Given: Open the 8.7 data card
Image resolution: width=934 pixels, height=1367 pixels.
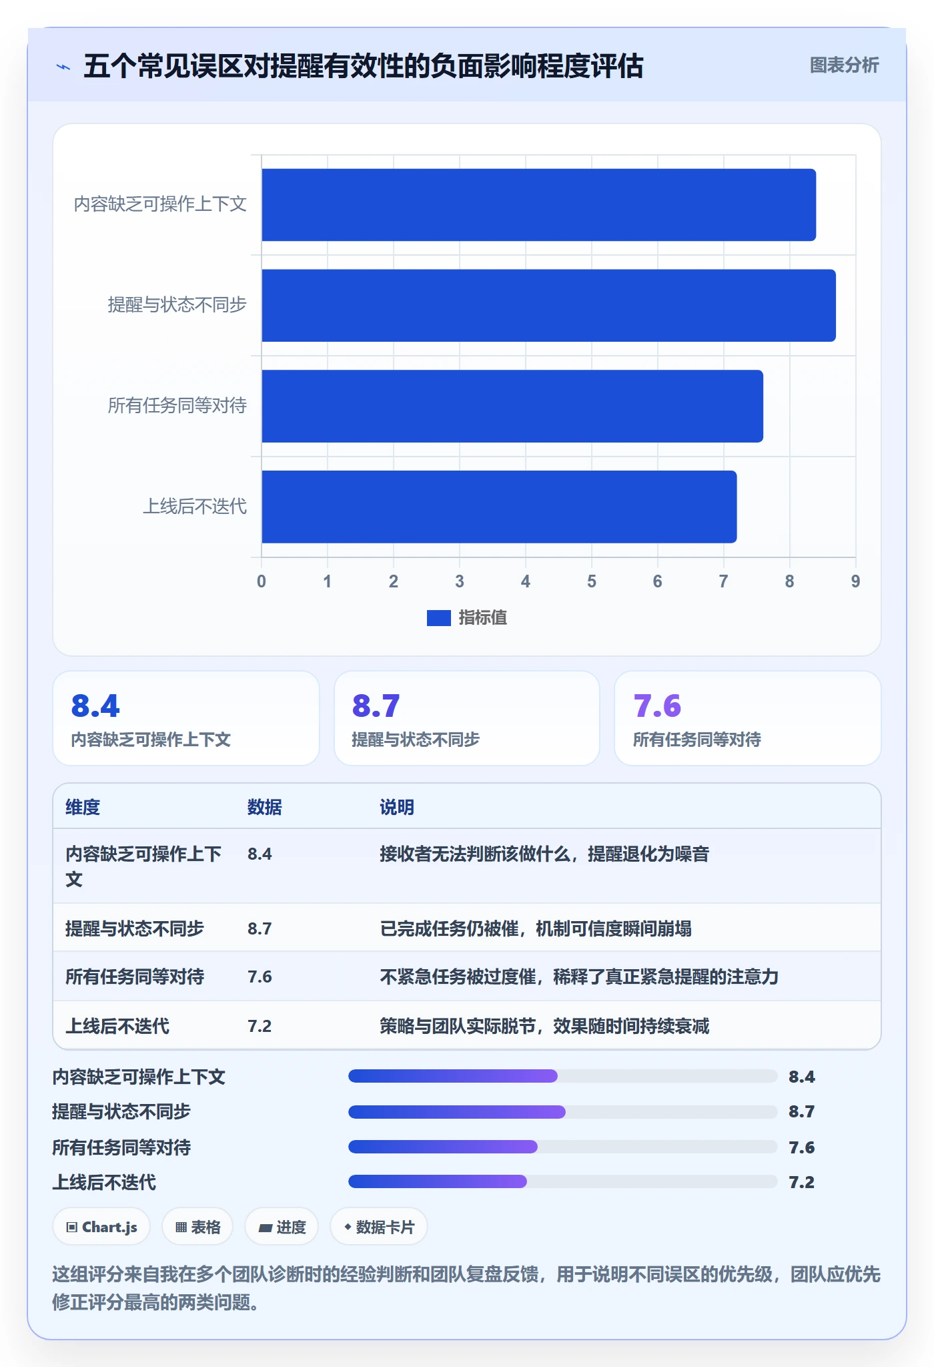Looking at the screenshot, I should [x=467, y=718].
